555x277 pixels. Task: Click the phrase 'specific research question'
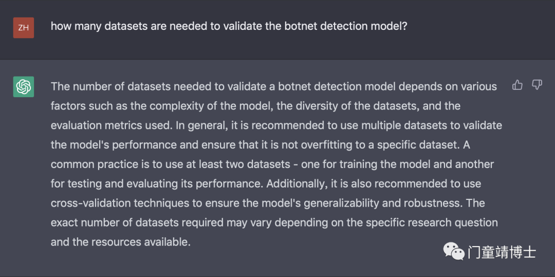pyautogui.click(x=432, y=223)
